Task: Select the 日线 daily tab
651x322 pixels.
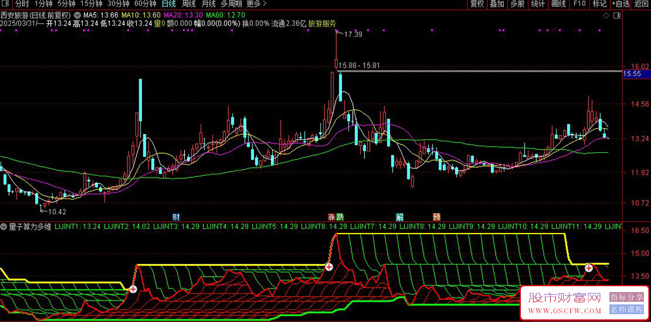Action: tap(169, 4)
